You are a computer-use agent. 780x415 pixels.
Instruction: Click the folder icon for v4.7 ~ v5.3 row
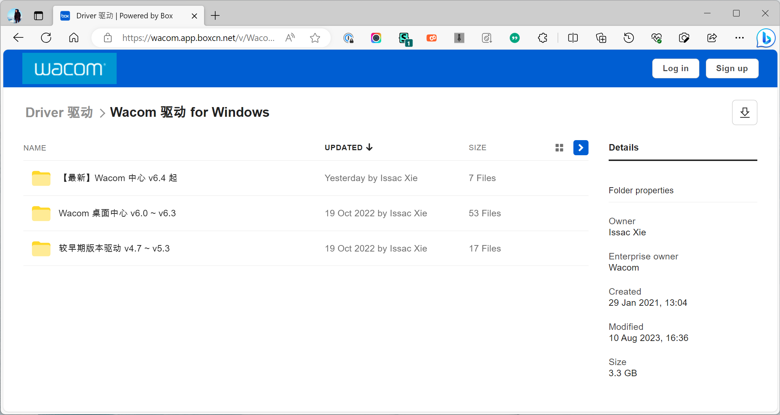point(41,249)
